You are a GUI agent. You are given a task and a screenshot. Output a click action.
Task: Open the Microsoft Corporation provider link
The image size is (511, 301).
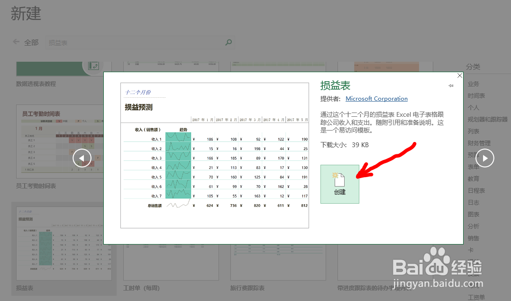376,98
